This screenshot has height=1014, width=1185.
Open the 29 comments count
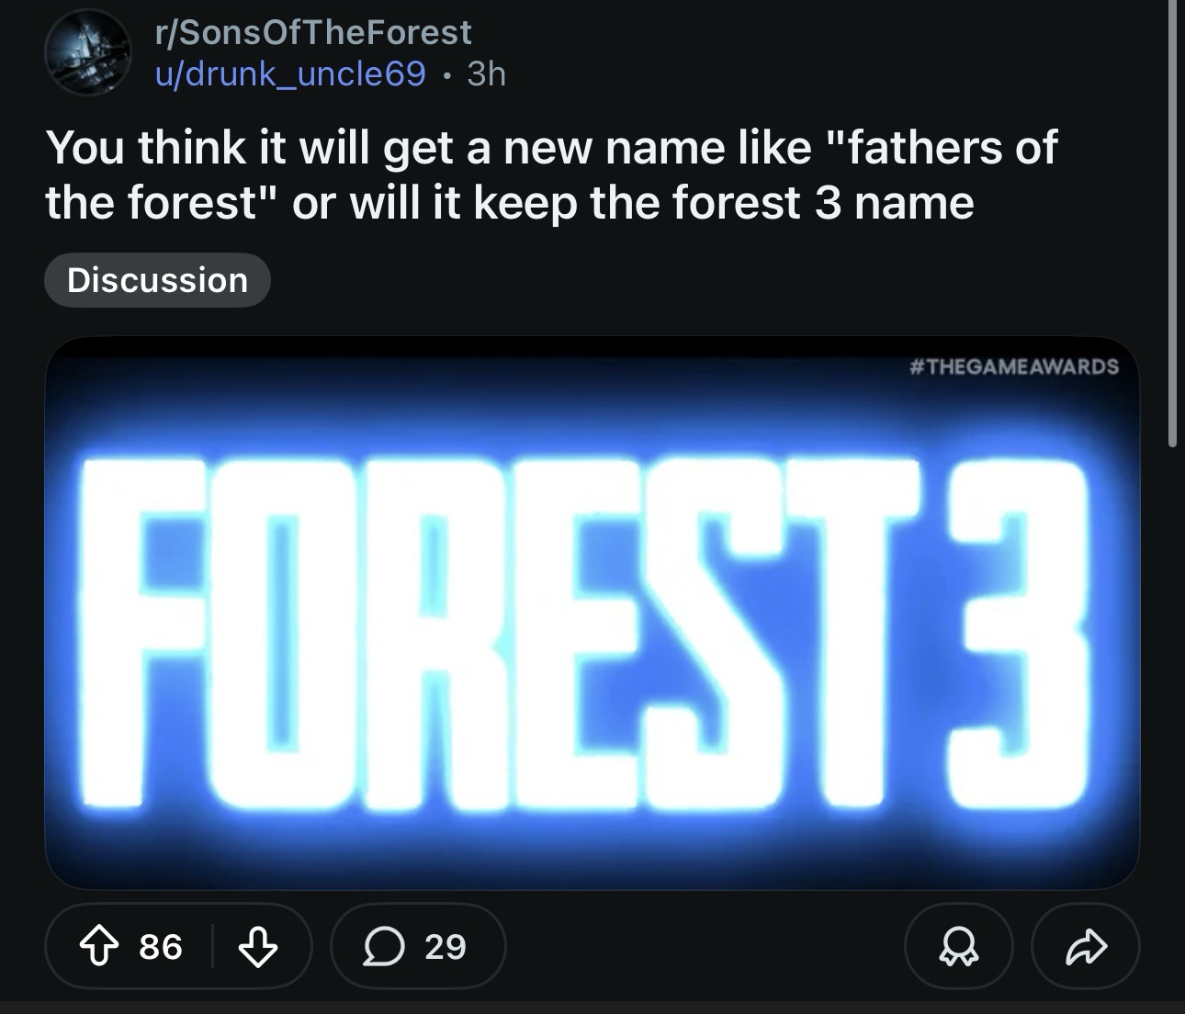[x=446, y=946]
